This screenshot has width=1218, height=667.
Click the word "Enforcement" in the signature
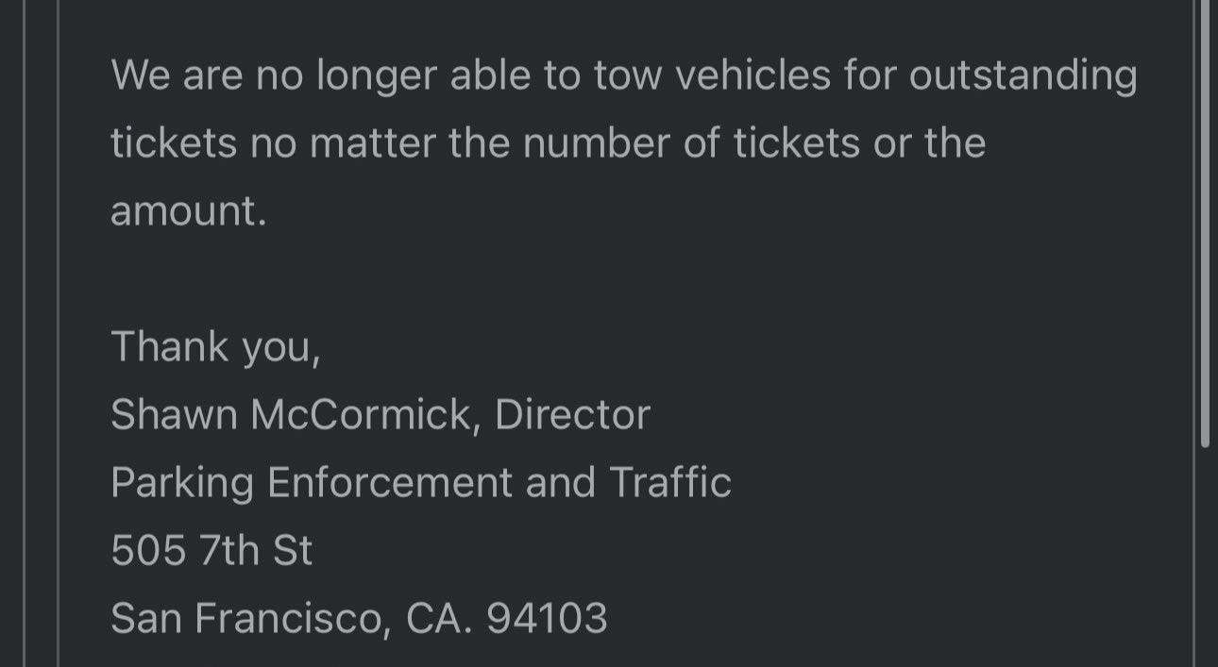coord(390,483)
